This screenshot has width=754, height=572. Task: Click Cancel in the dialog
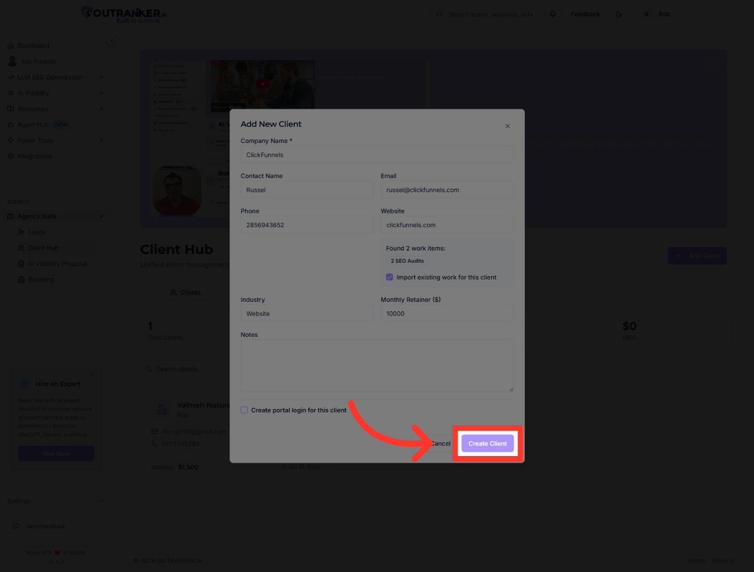(x=440, y=444)
